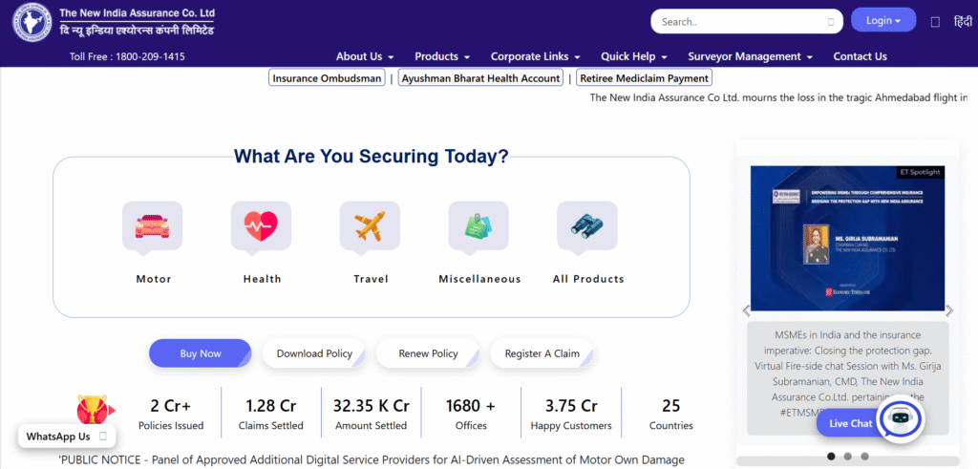Expand the Quick Help menu
The image size is (978, 469).
634,56
